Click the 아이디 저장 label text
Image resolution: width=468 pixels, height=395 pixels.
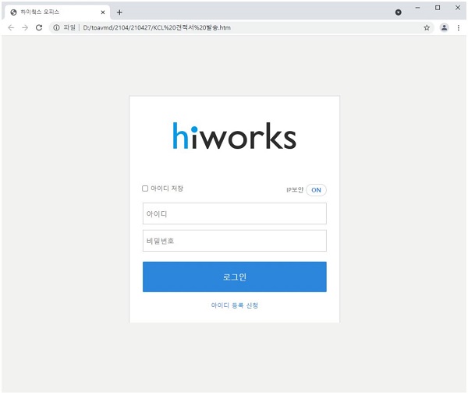coord(167,189)
